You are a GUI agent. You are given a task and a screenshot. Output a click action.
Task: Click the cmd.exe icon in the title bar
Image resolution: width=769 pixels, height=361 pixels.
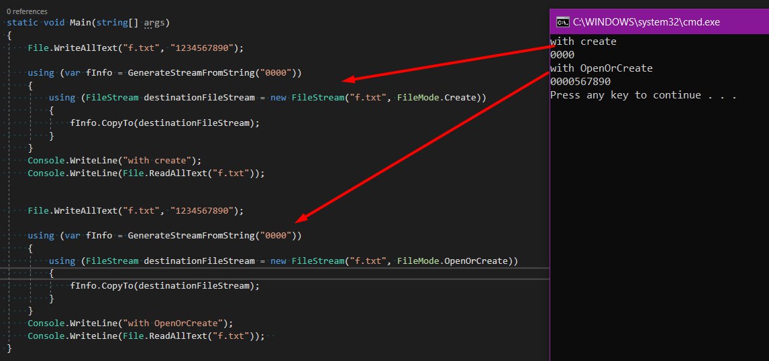[x=562, y=22]
